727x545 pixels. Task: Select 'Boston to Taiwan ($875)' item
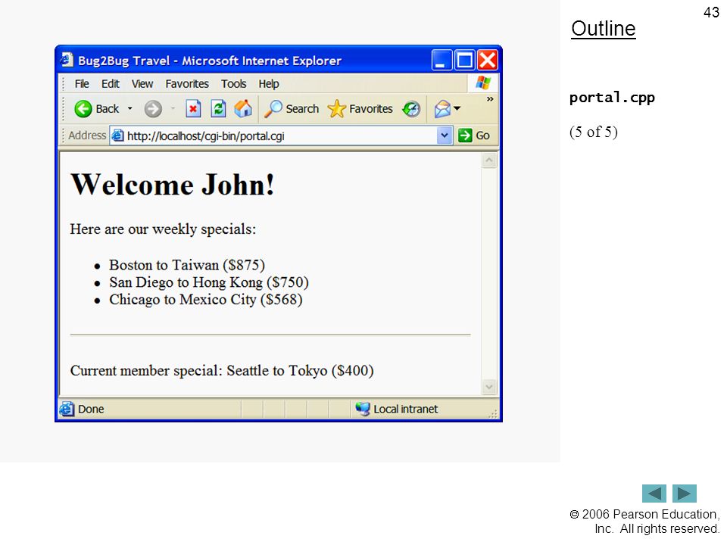187,265
